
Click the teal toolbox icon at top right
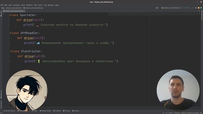click(201, 8)
